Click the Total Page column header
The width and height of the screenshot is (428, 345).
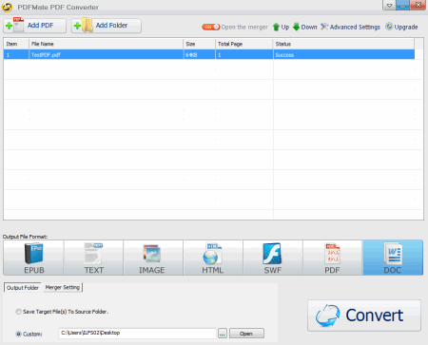(x=243, y=44)
